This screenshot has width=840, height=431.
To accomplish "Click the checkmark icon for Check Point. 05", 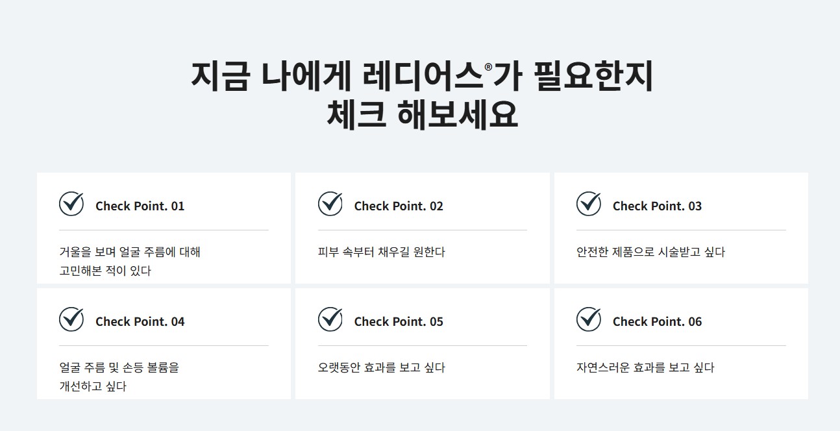I will tap(330, 319).
